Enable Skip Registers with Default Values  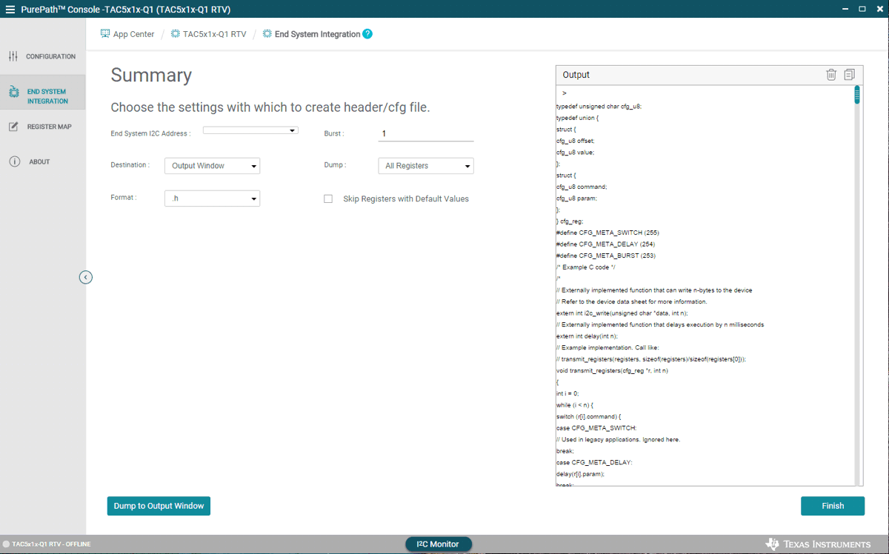328,199
